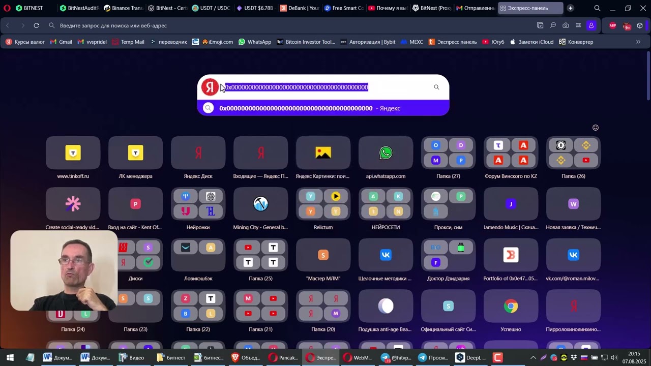Click the selected address in the search field
651x366 pixels.
pyautogui.click(x=297, y=87)
